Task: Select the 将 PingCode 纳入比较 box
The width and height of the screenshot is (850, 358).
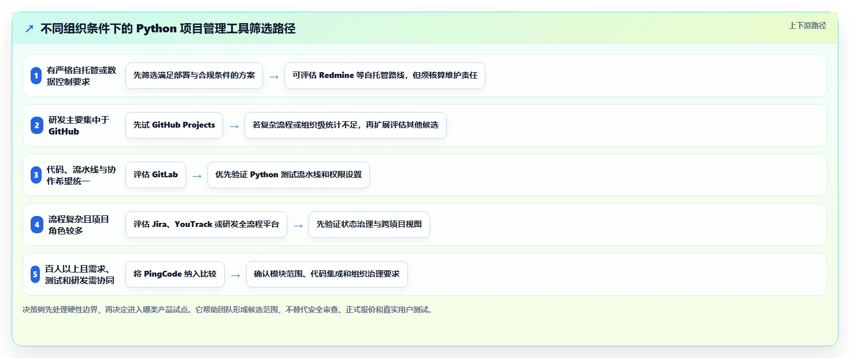Action: pos(175,274)
